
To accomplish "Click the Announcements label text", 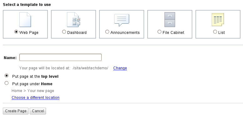I will coord(125,33).
